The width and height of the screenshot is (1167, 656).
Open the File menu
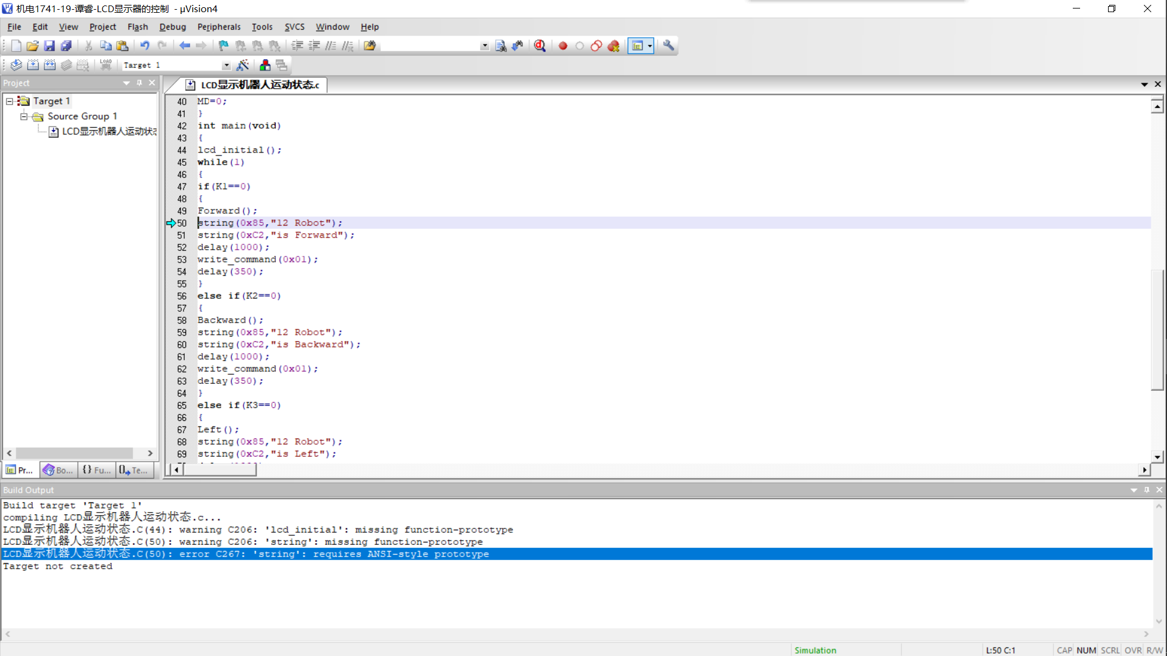pyautogui.click(x=14, y=27)
